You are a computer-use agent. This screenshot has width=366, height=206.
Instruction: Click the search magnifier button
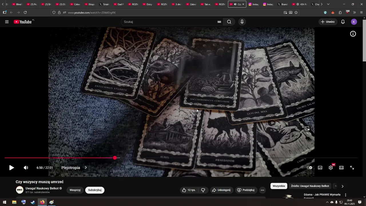pos(229,22)
